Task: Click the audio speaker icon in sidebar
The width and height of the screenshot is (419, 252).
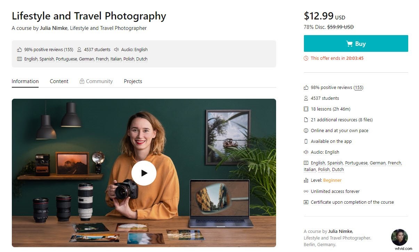Action: coord(306,152)
